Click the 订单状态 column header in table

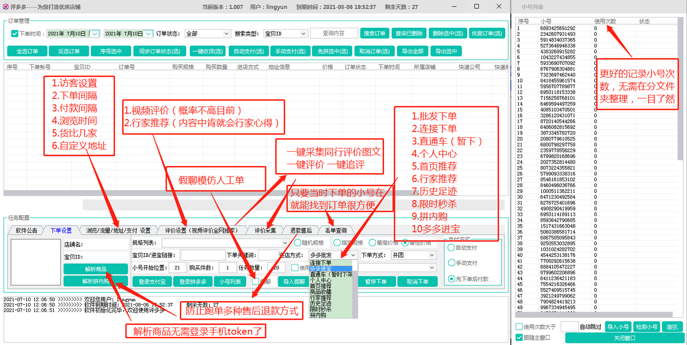355,67
